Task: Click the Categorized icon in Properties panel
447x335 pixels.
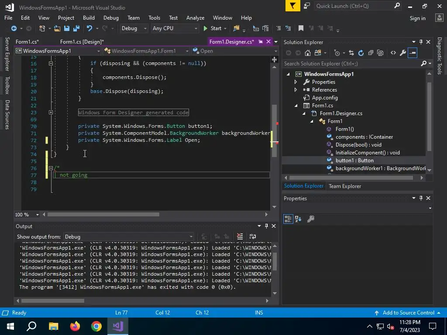Action: click(x=288, y=219)
